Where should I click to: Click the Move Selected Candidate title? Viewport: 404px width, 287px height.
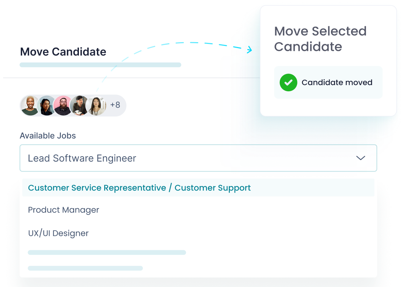320,39
